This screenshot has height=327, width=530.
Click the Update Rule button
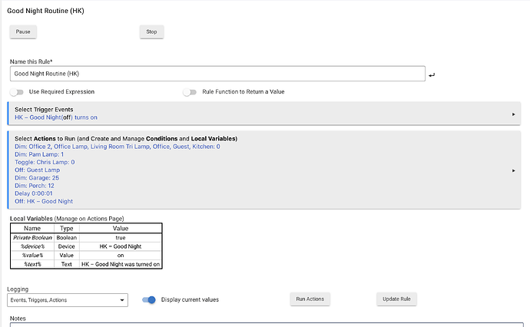pos(396,299)
